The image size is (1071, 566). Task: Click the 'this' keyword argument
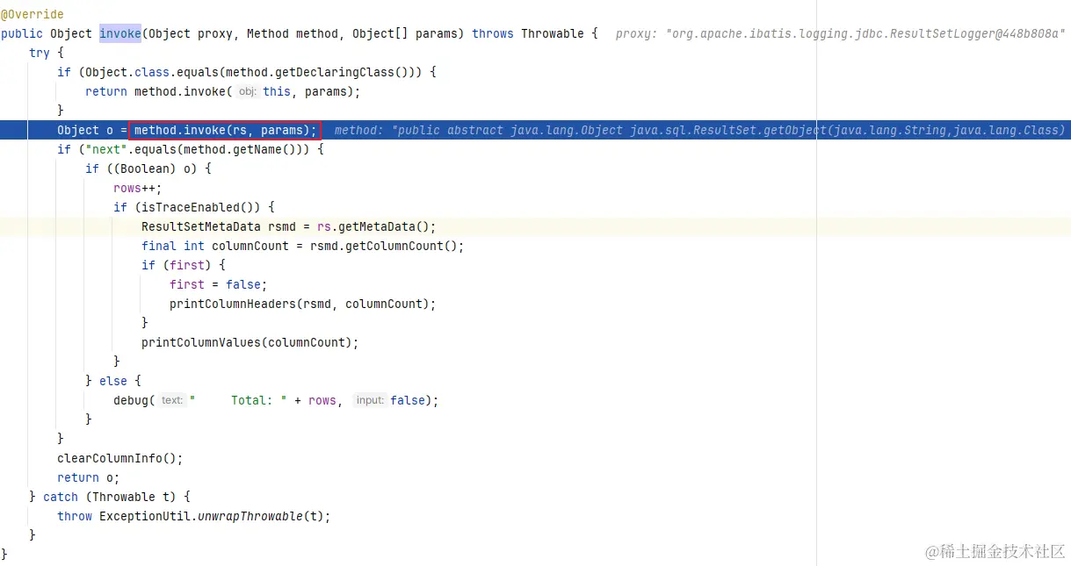click(277, 91)
